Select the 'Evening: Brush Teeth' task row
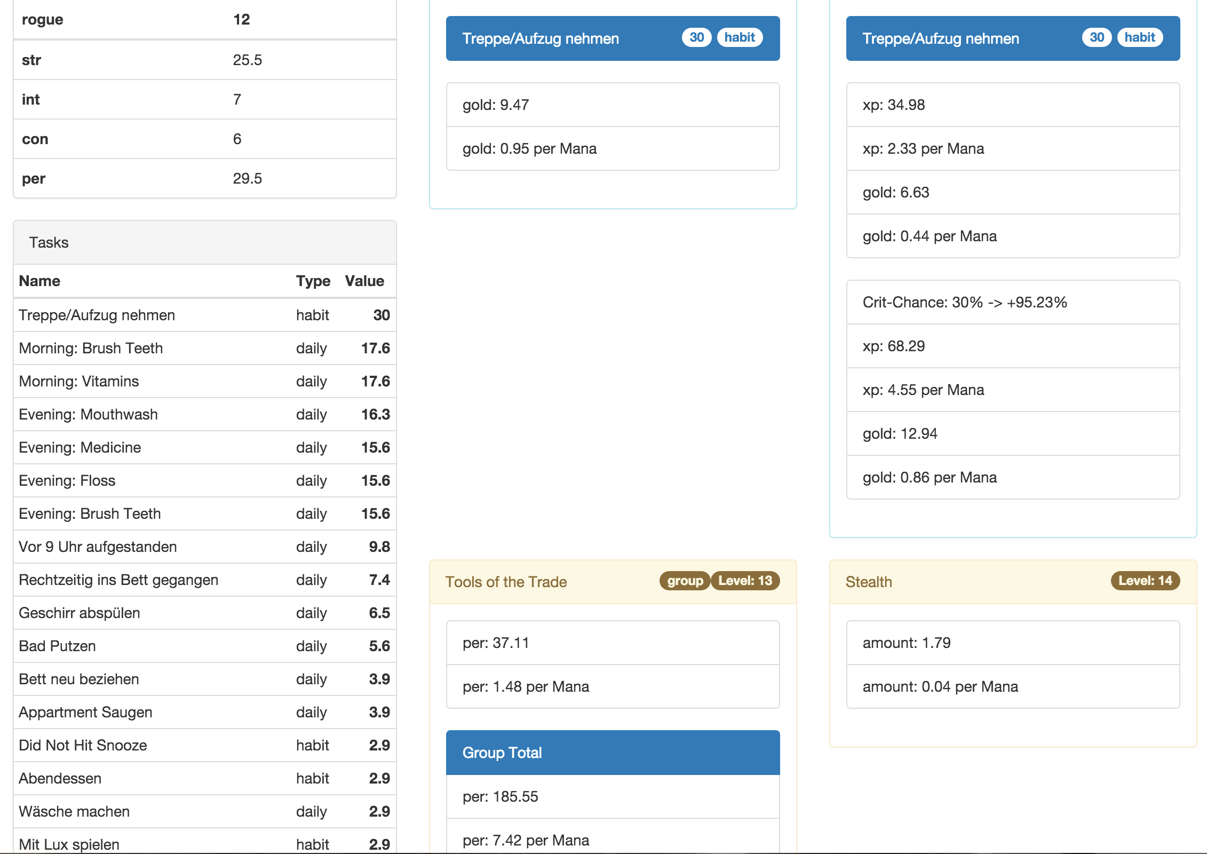This screenshot has width=1207, height=854. [205, 513]
